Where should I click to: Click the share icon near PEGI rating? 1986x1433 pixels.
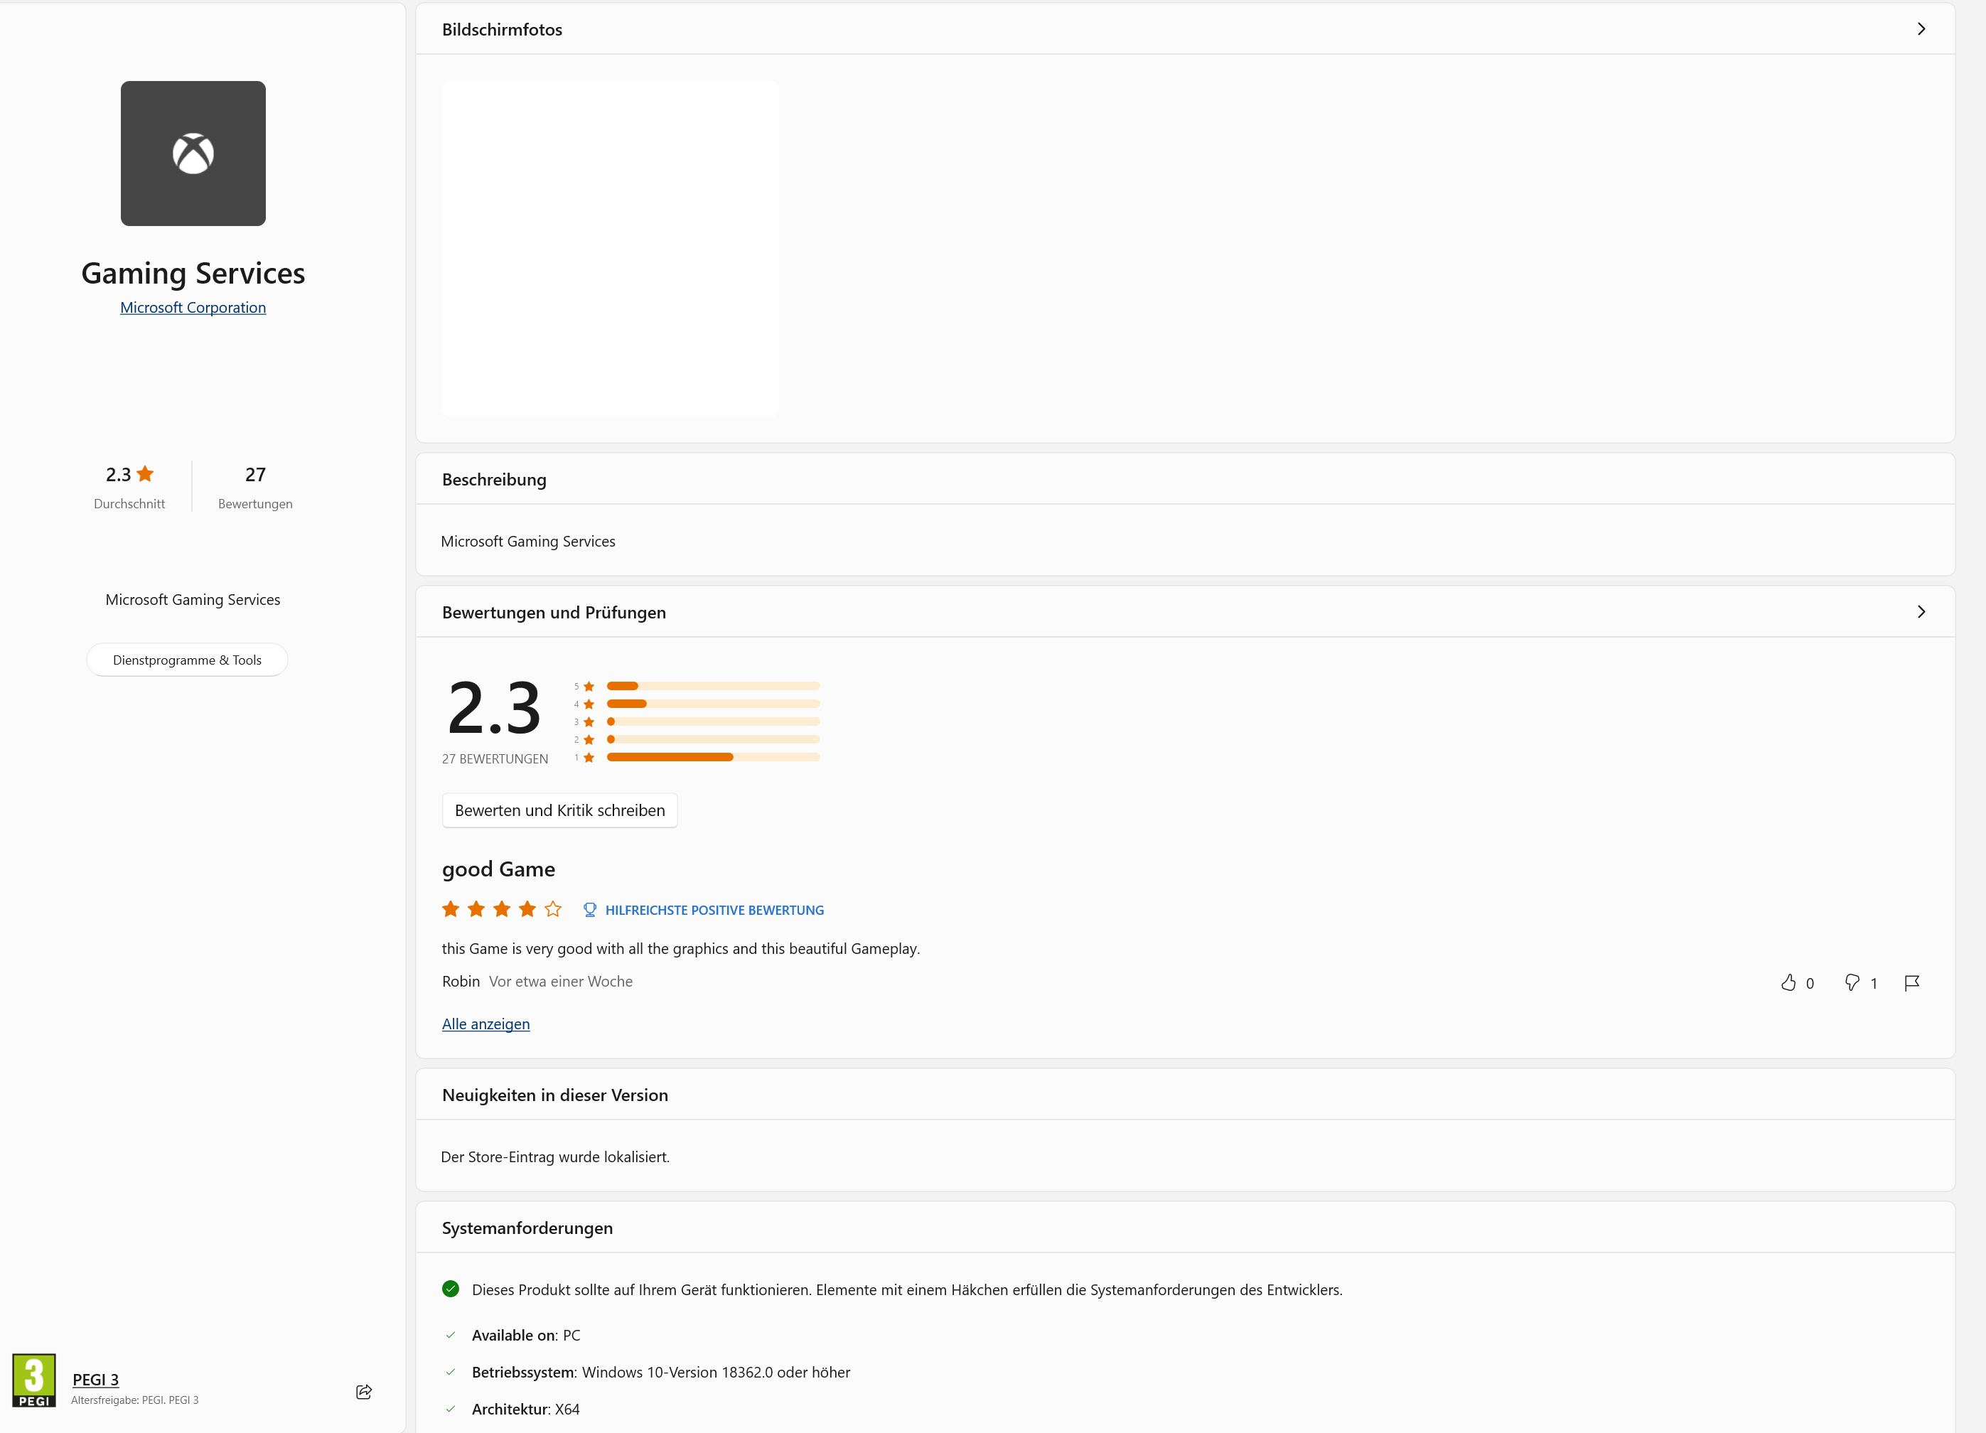point(364,1392)
